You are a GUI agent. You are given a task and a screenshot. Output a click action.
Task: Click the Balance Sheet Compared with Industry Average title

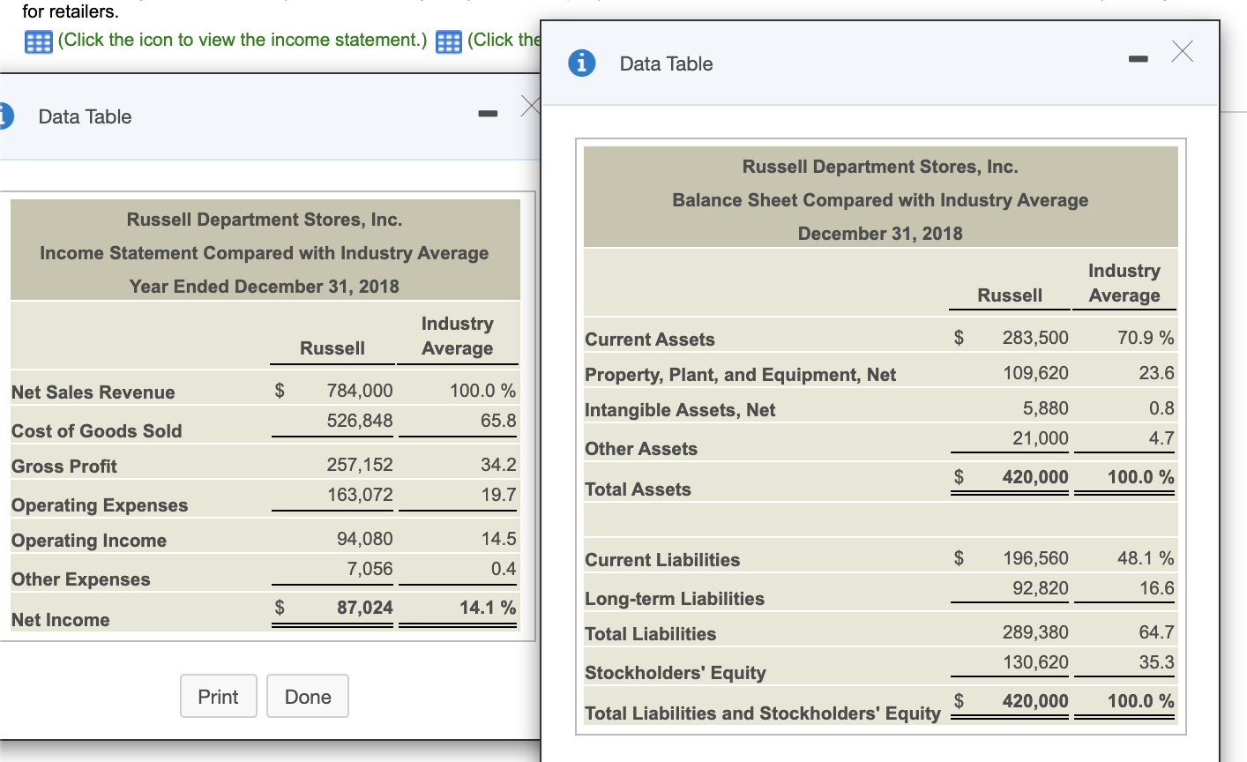pyautogui.click(x=879, y=200)
